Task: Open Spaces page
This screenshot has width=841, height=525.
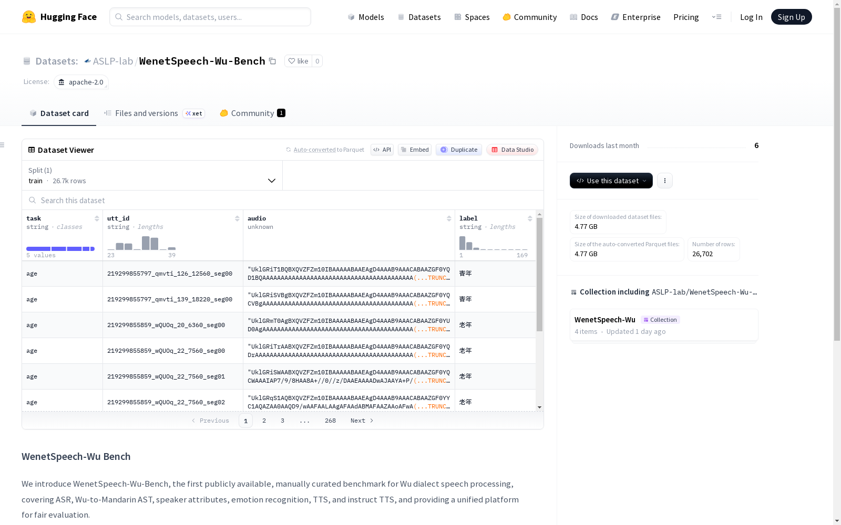Action: (x=472, y=17)
